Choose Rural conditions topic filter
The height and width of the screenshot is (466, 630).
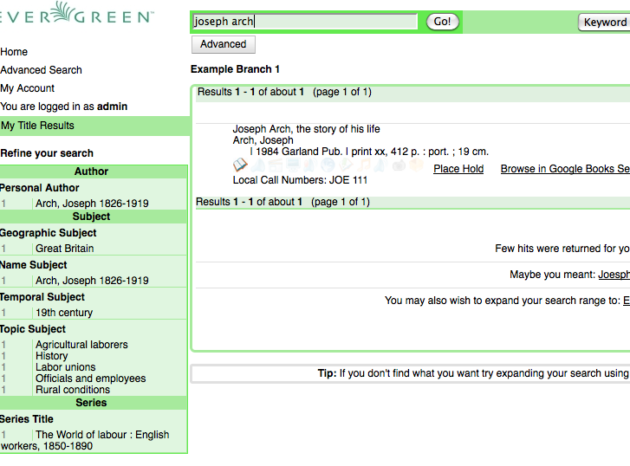73,390
